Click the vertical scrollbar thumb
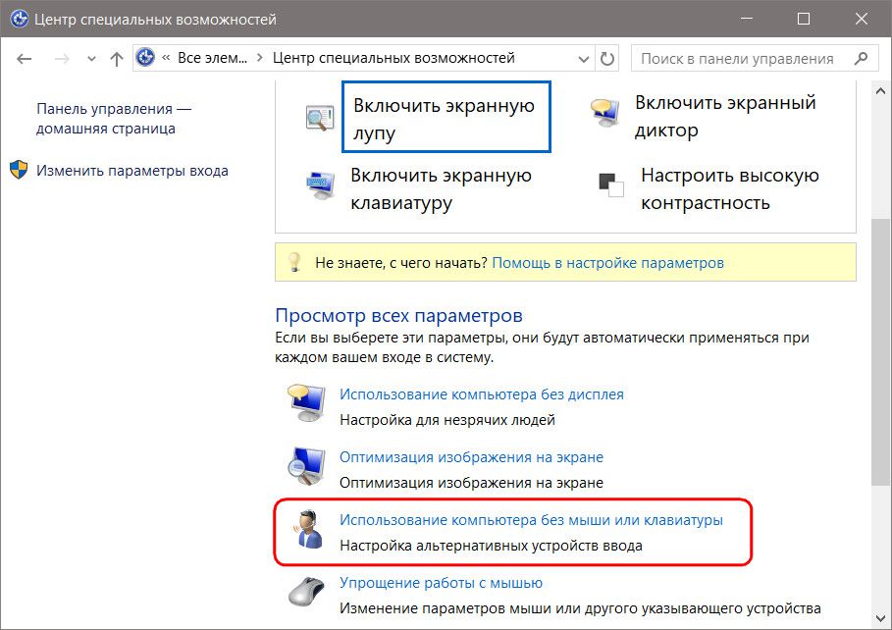 [x=880, y=352]
